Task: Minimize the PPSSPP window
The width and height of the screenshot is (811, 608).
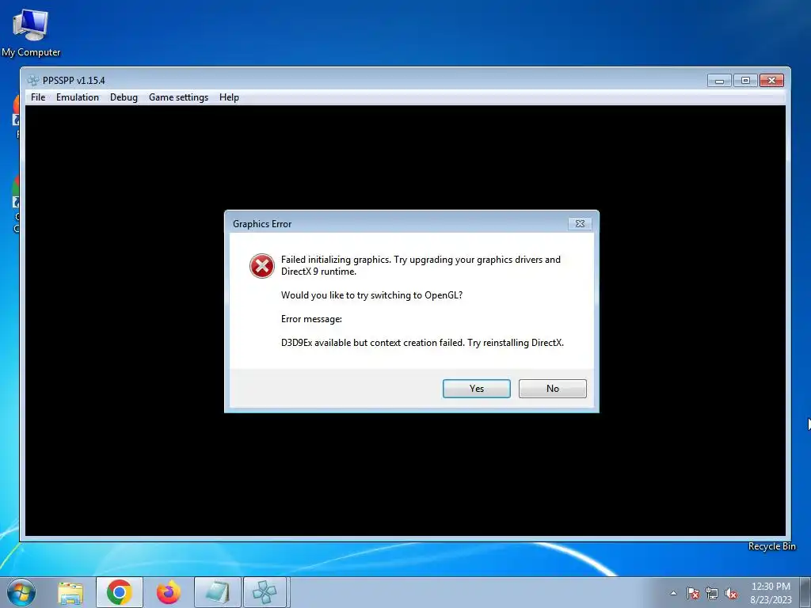Action: point(719,81)
